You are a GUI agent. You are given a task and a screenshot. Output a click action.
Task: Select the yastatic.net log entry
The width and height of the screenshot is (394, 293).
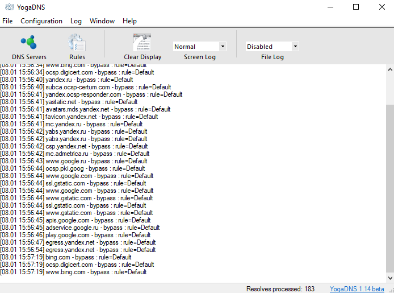tap(69, 102)
